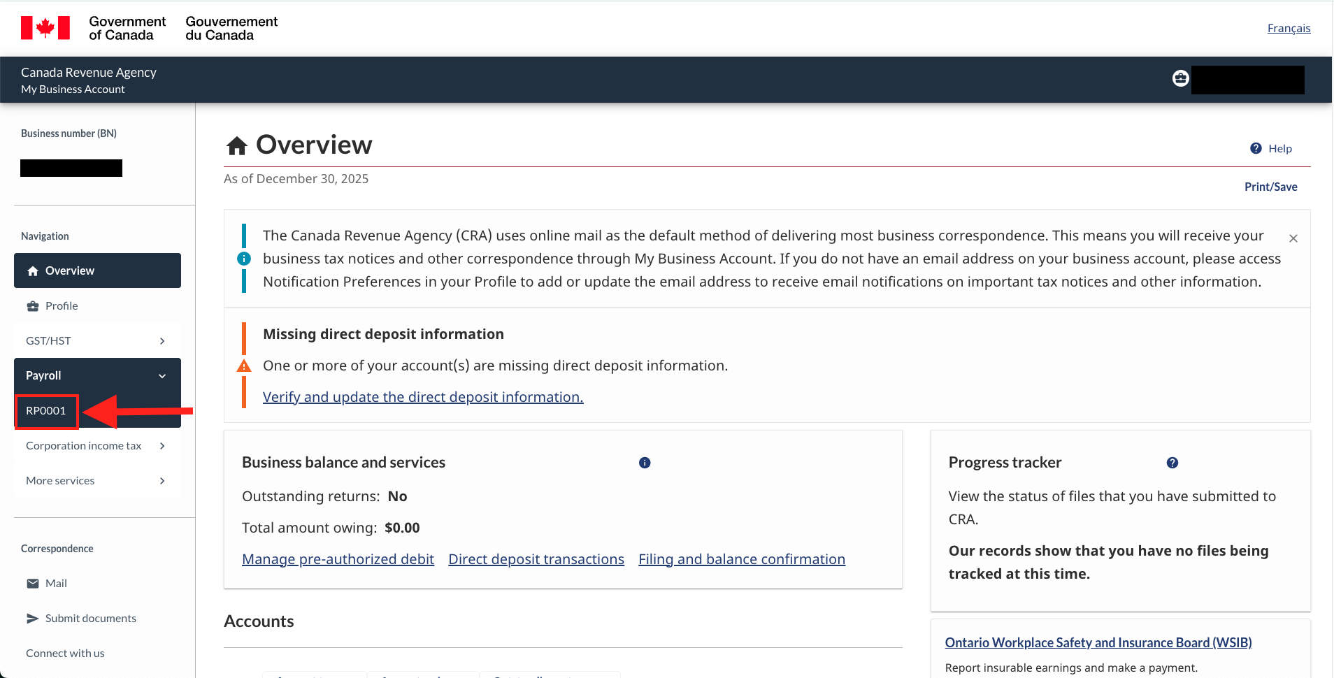This screenshot has height=678, width=1334.
Task: Click the Accounts section heading
Action: pos(259,621)
